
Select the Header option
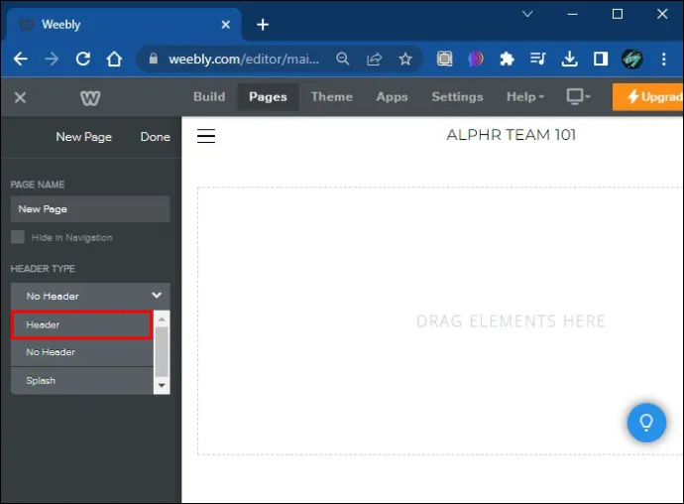pyautogui.click(x=82, y=325)
